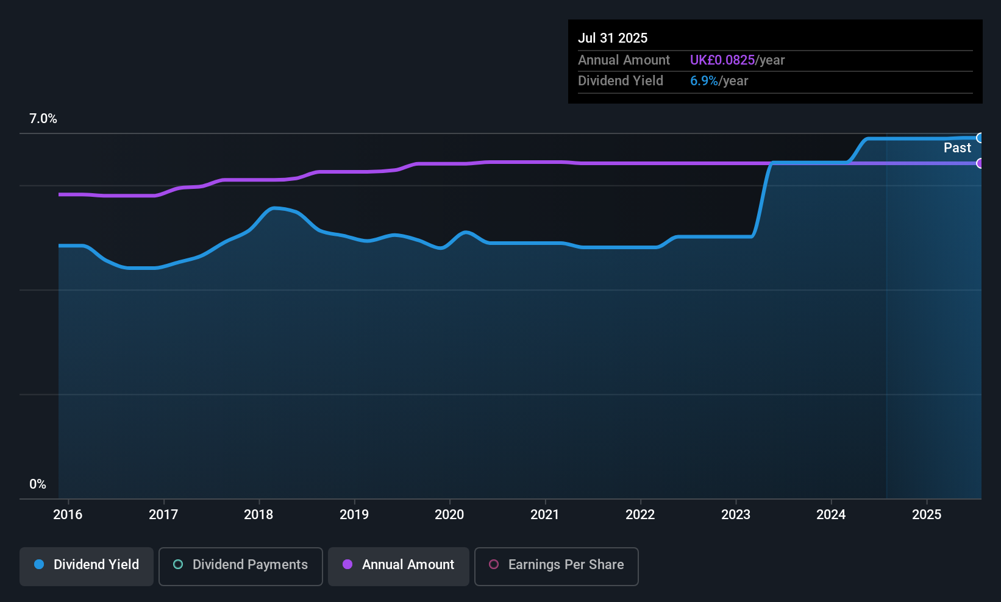This screenshot has height=602, width=1001.
Task: Select the UK£0.0825 annual amount value
Action: tap(722, 60)
